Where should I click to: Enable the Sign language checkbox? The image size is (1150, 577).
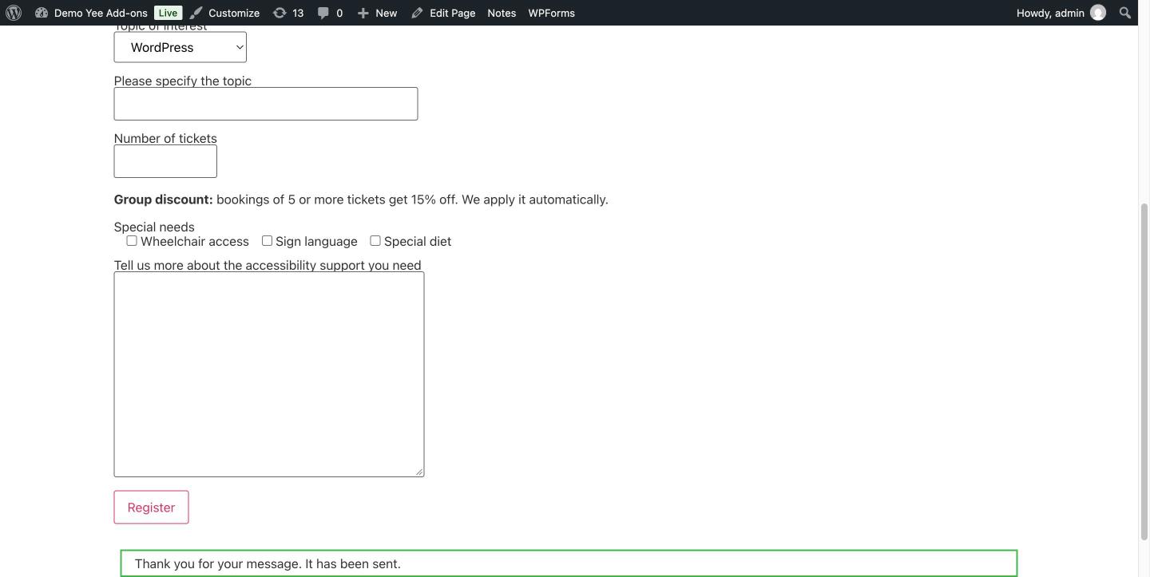267,240
